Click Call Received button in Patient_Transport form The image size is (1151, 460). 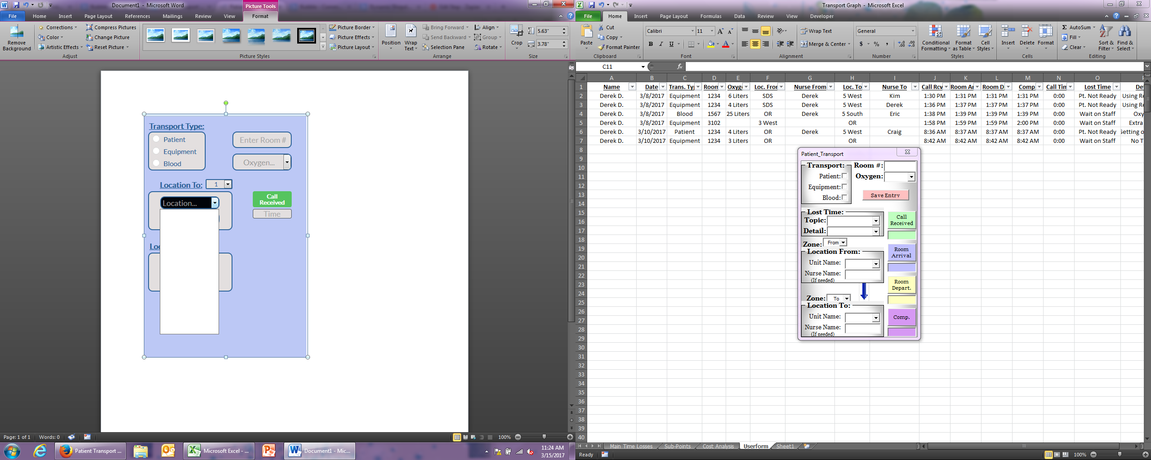[901, 220]
